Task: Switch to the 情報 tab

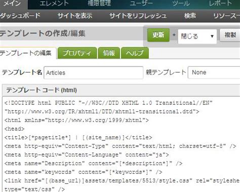Action: [x=109, y=53]
